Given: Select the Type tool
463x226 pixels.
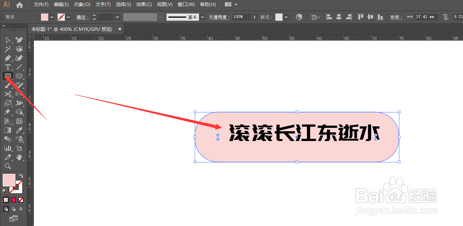Looking at the screenshot, I should 7,67.
